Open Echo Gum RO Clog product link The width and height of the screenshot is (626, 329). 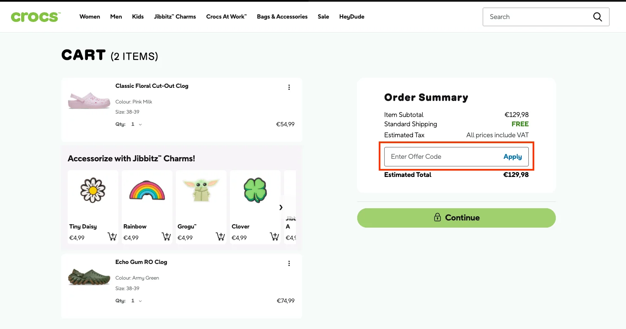(141, 262)
